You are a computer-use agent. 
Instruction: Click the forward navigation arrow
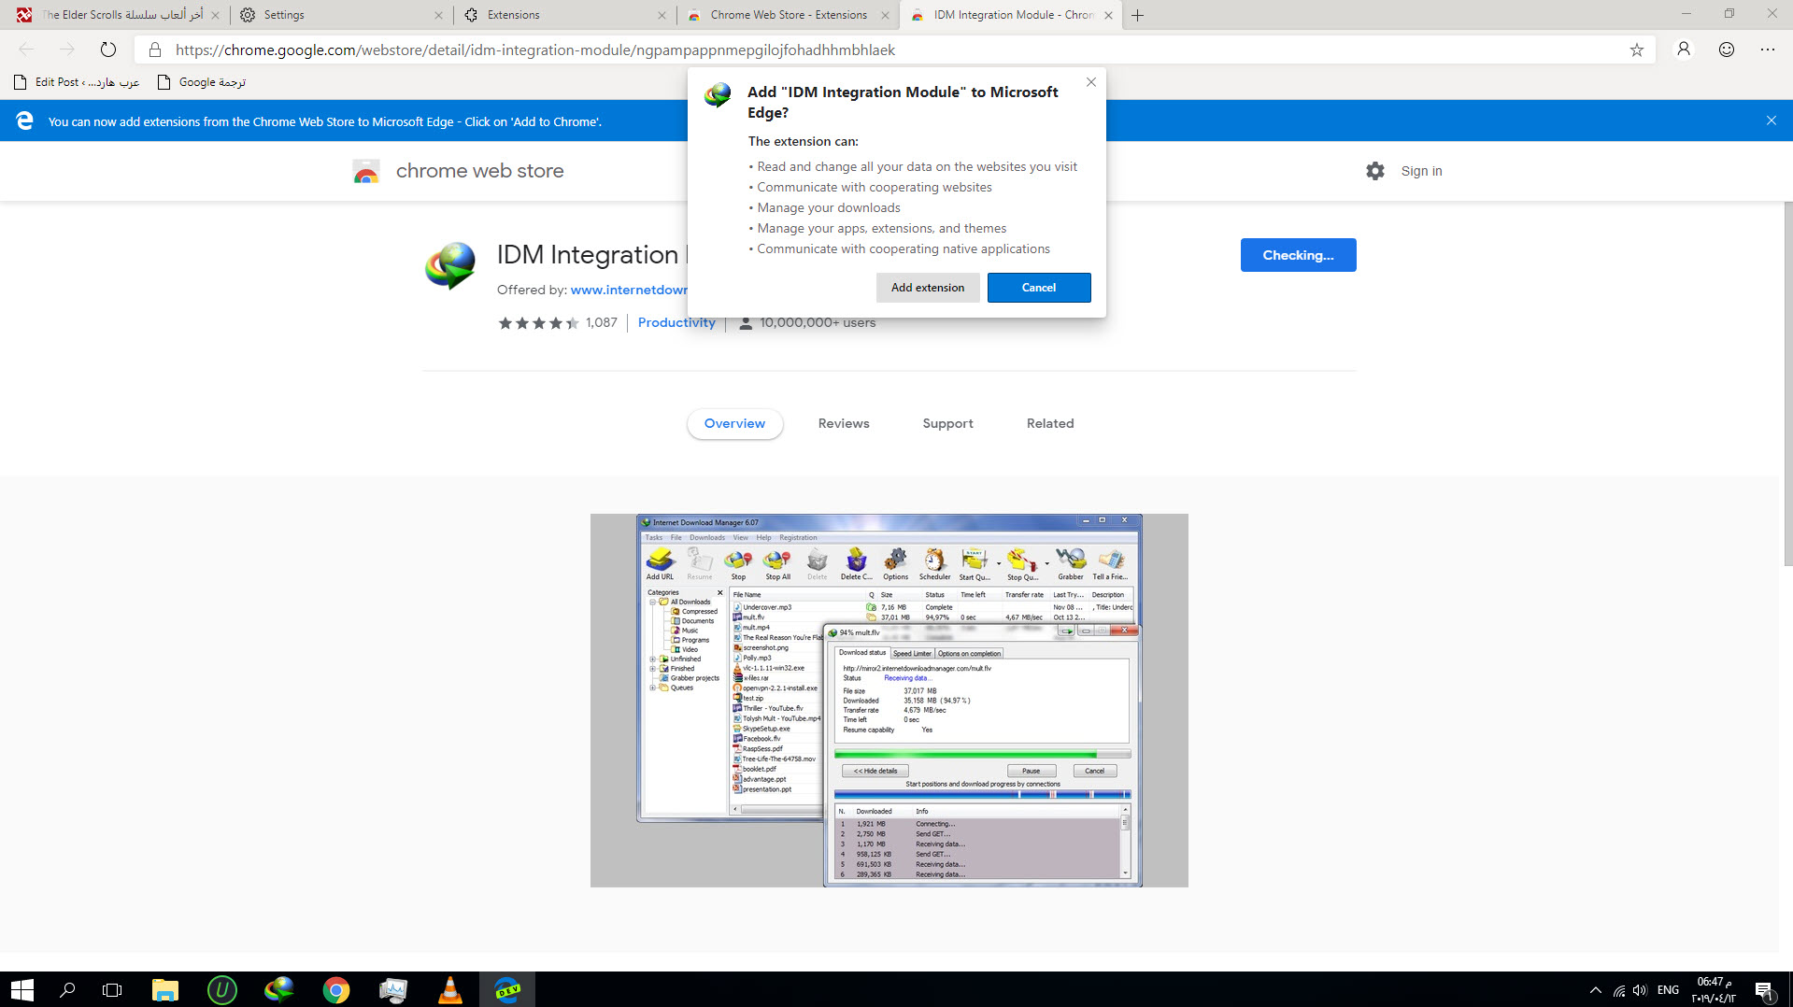coord(67,50)
